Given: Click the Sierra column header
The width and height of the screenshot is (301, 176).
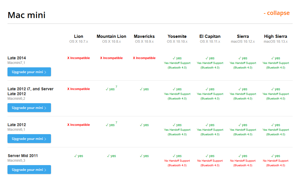Looking at the screenshot, I should [243, 36].
